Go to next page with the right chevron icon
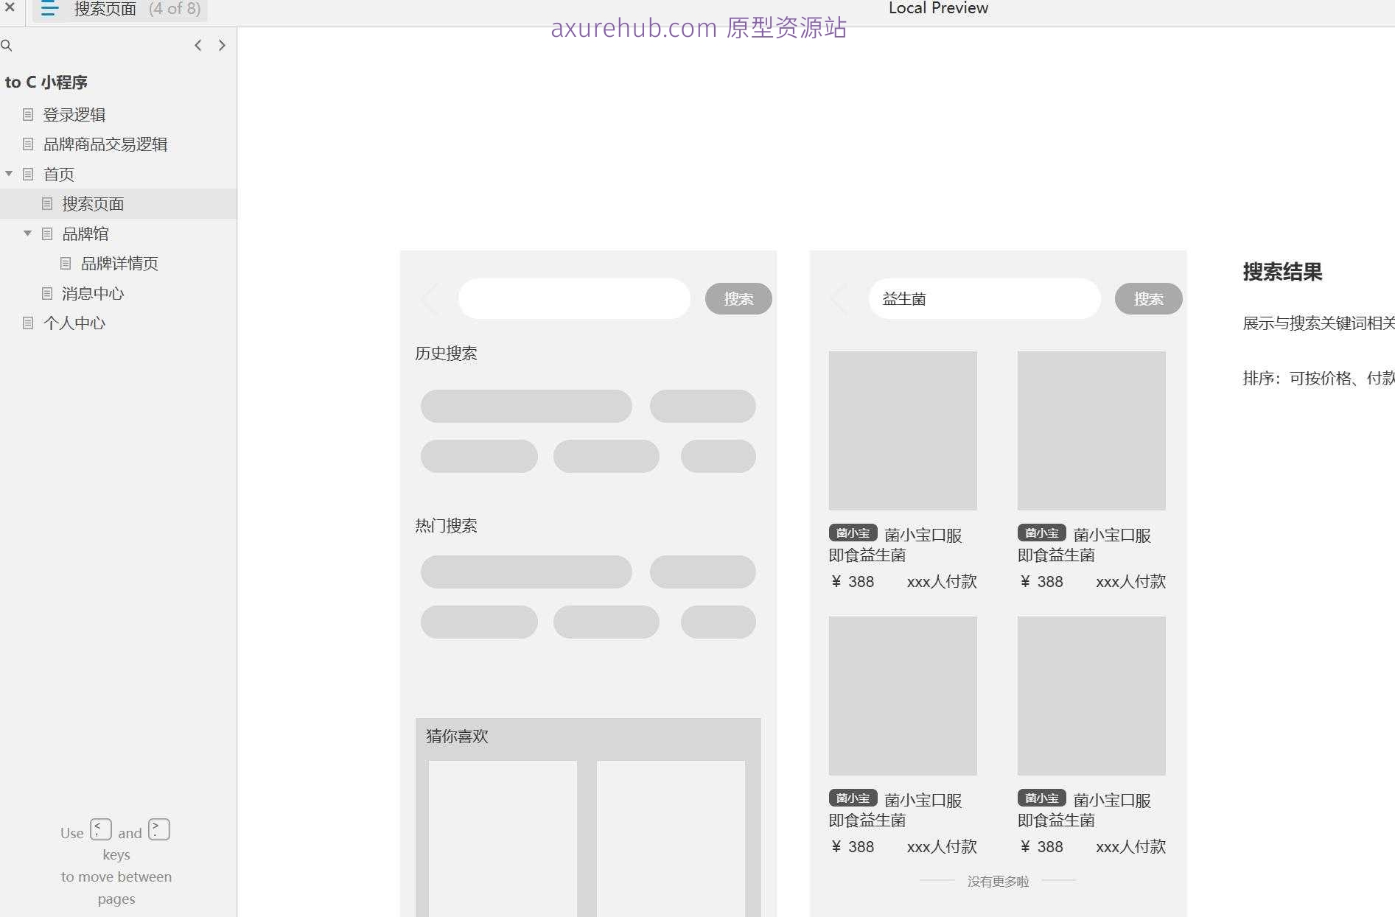 pyautogui.click(x=222, y=45)
